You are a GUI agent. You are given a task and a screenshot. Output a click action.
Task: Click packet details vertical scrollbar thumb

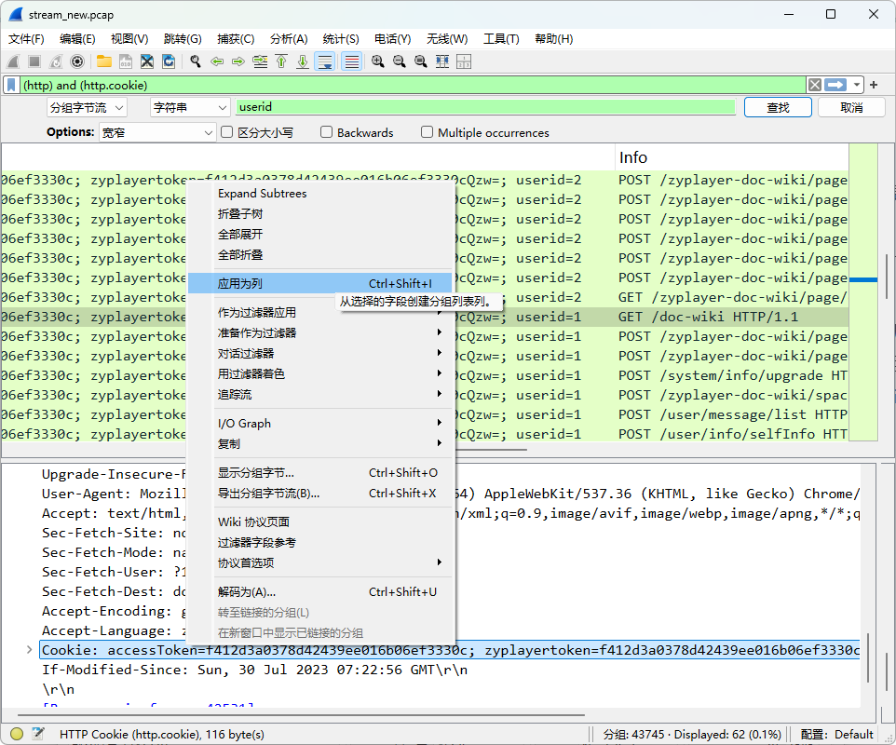pos(868,657)
